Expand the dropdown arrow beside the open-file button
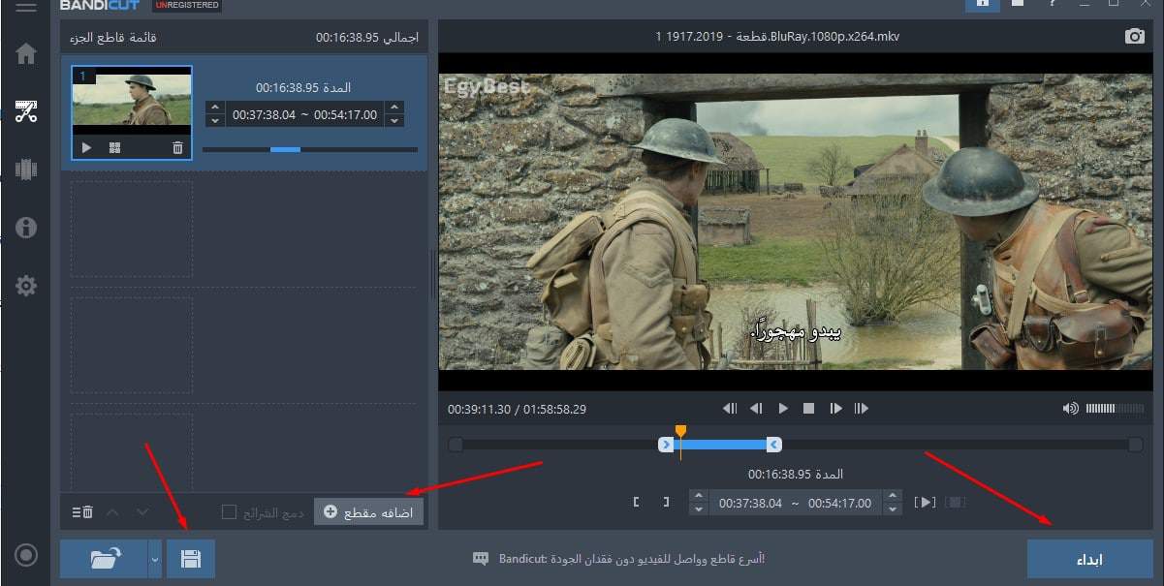This screenshot has height=586, width=1164. point(155,559)
